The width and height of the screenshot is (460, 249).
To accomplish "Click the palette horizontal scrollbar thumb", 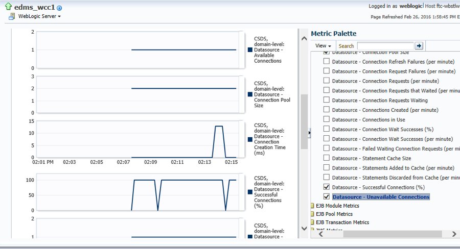I will [393, 234].
